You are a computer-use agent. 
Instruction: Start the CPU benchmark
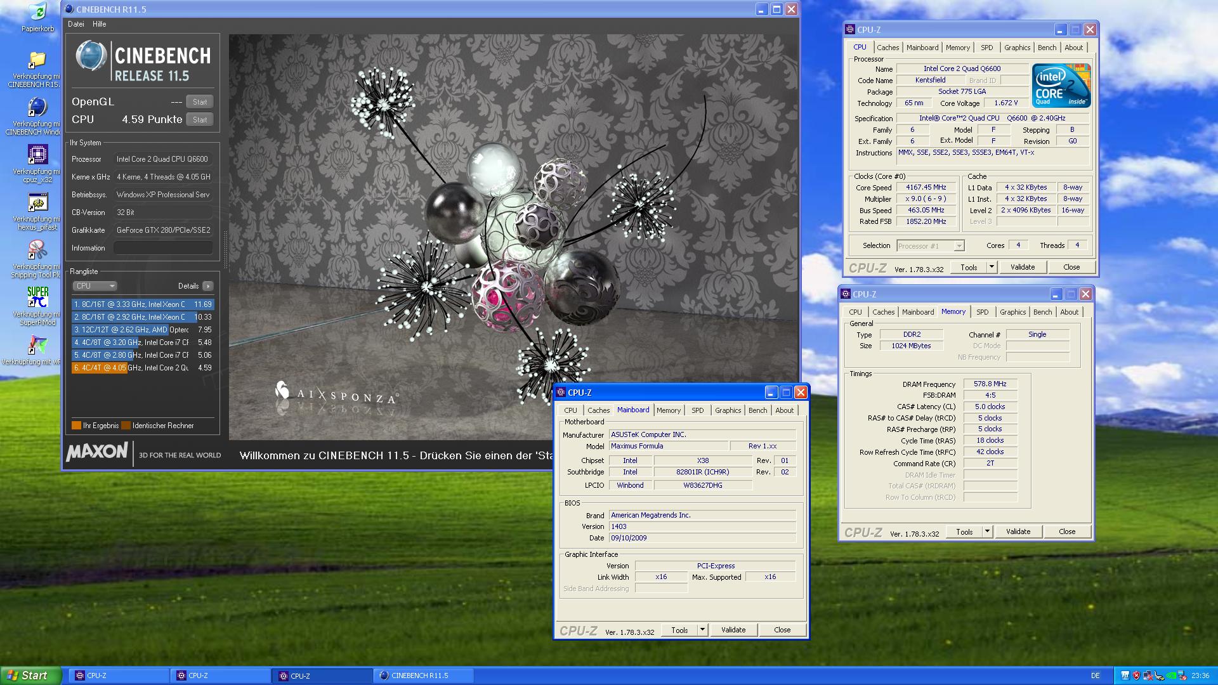[x=200, y=120]
